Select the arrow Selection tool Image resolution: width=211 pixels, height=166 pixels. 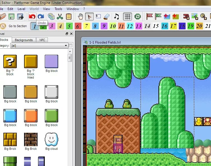89,16
